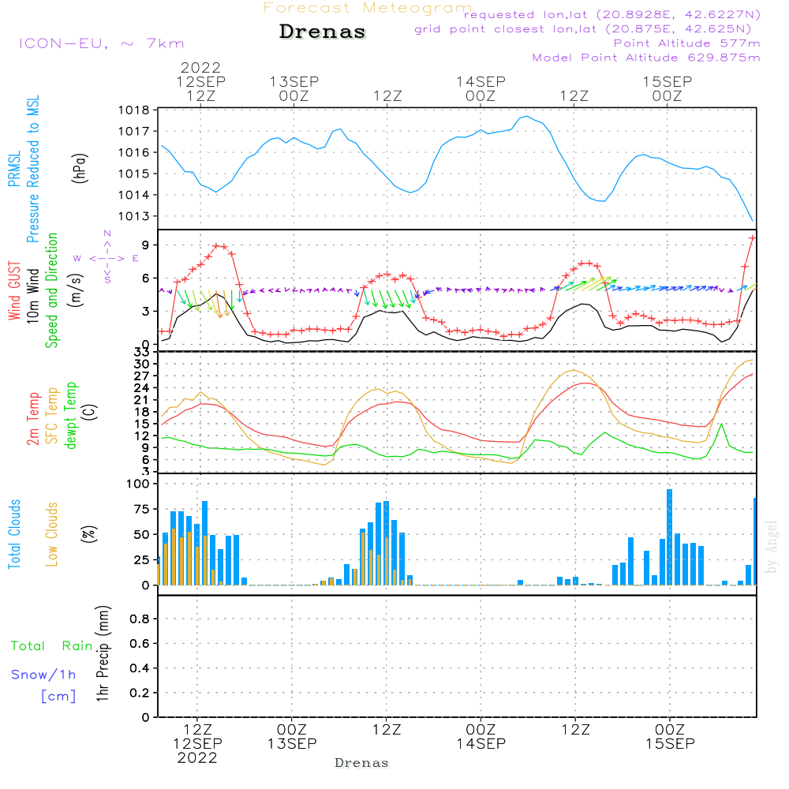Click the top '15SEP 00Z' time label
The height and width of the screenshot is (789, 789).
point(667,88)
